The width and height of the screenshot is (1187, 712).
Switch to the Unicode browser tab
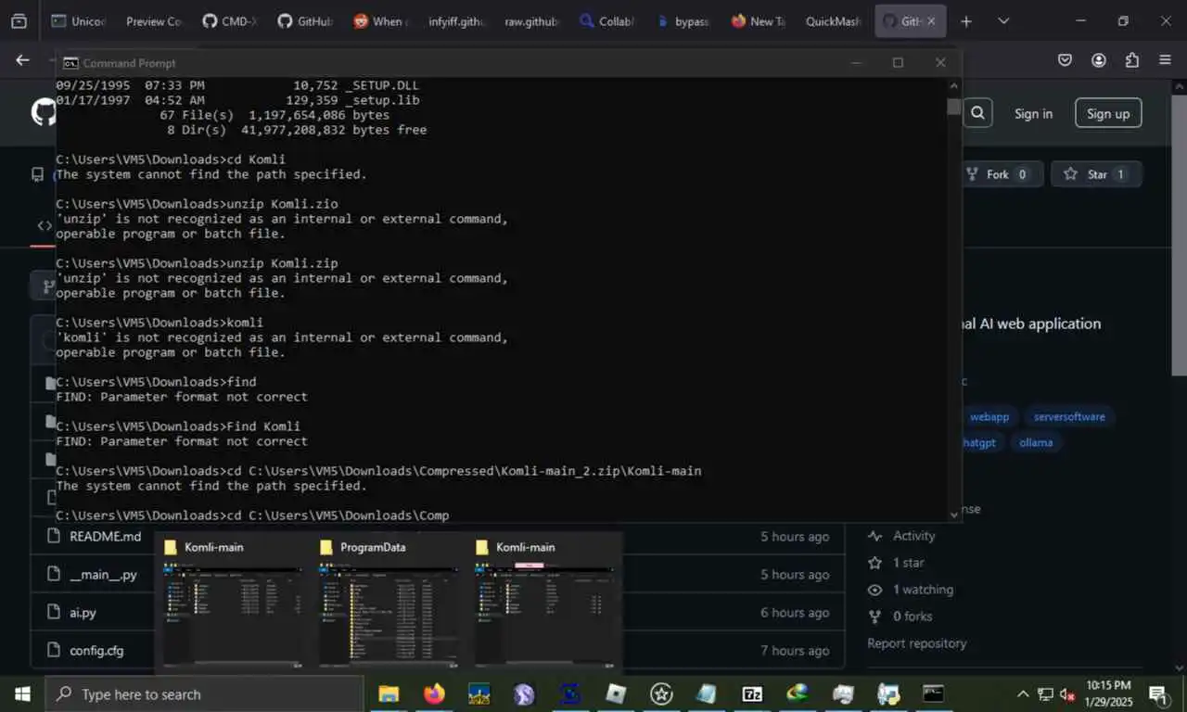pos(78,20)
